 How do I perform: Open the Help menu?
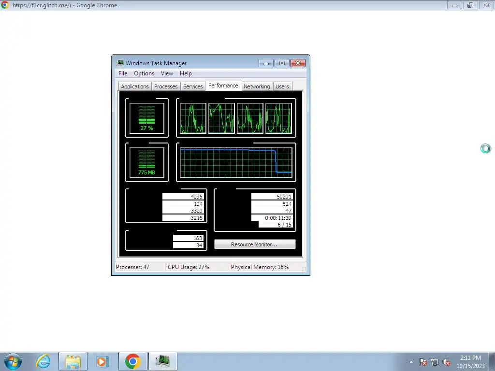pyautogui.click(x=186, y=73)
